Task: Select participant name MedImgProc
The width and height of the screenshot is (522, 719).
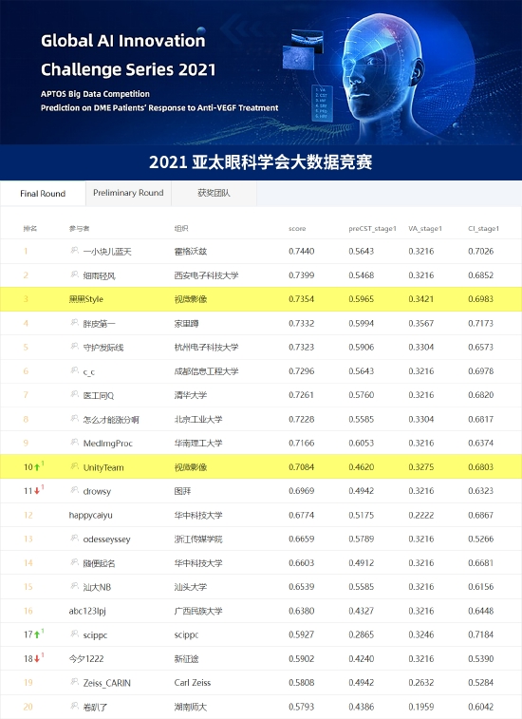Action: pyautogui.click(x=107, y=444)
